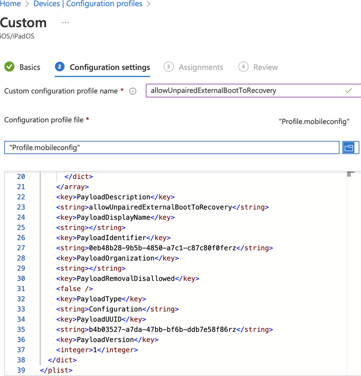Click the Configuration profile file input box
This screenshot has width=361, height=376.
pos(167,147)
